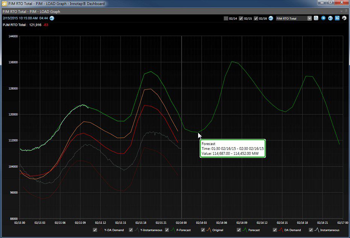Click the 02/15 18 x-axis label
The width and height of the screenshot is (350, 238).
point(141,223)
